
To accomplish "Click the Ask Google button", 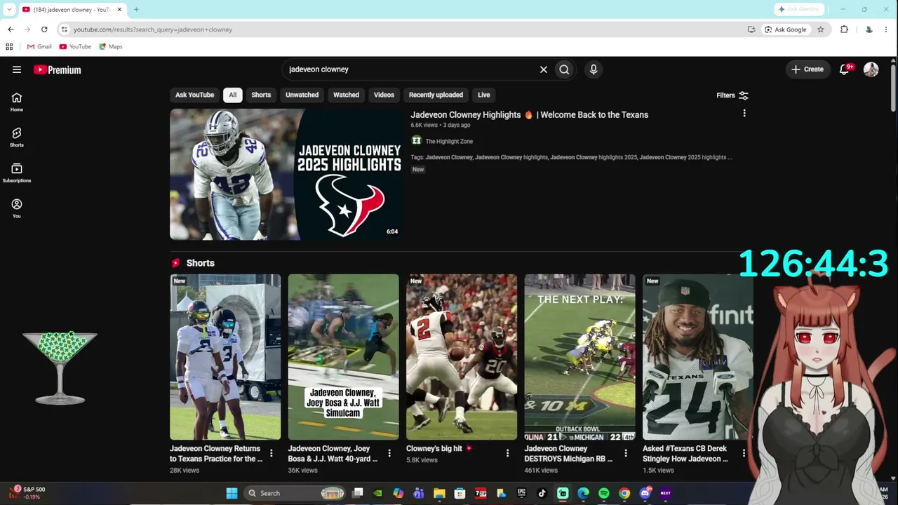I will pos(786,29).
